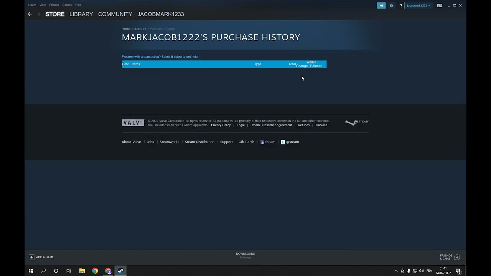Open the Steam menu
This screenshot has height=276, width=491.
click(x=32, y=5)
